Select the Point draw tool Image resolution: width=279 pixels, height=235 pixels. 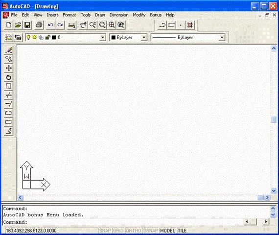181,25
